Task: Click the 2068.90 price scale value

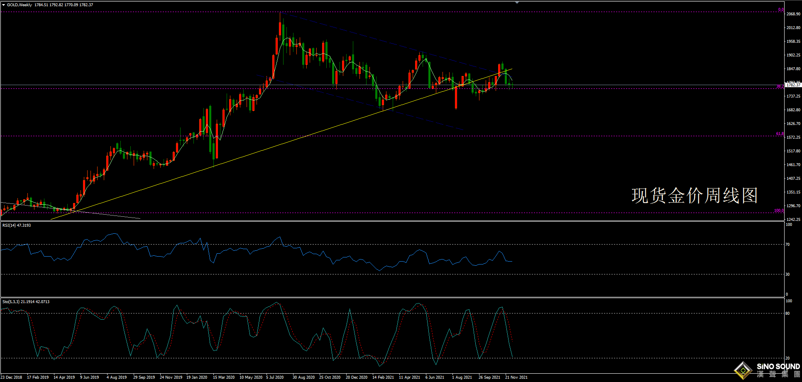Action: tap(793, 14)
